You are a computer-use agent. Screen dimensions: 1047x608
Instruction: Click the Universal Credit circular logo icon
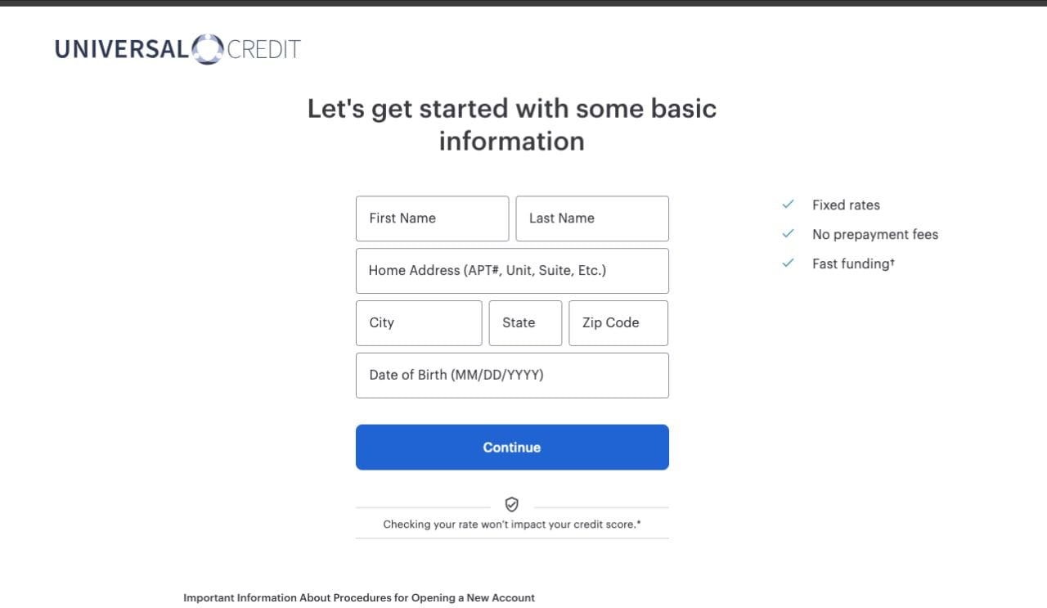click(207, 49)
